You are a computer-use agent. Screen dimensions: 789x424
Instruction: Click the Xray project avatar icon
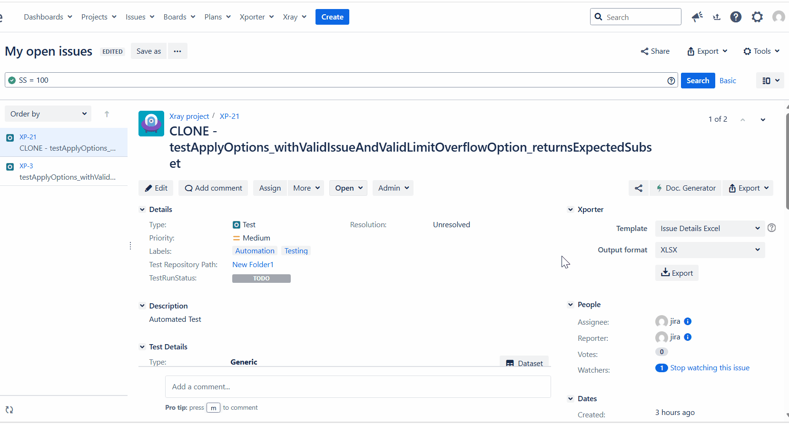pyautogui.click(x=151, y=124)
